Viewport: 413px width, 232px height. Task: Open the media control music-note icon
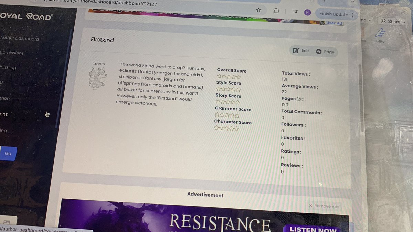tap(295, 11)
